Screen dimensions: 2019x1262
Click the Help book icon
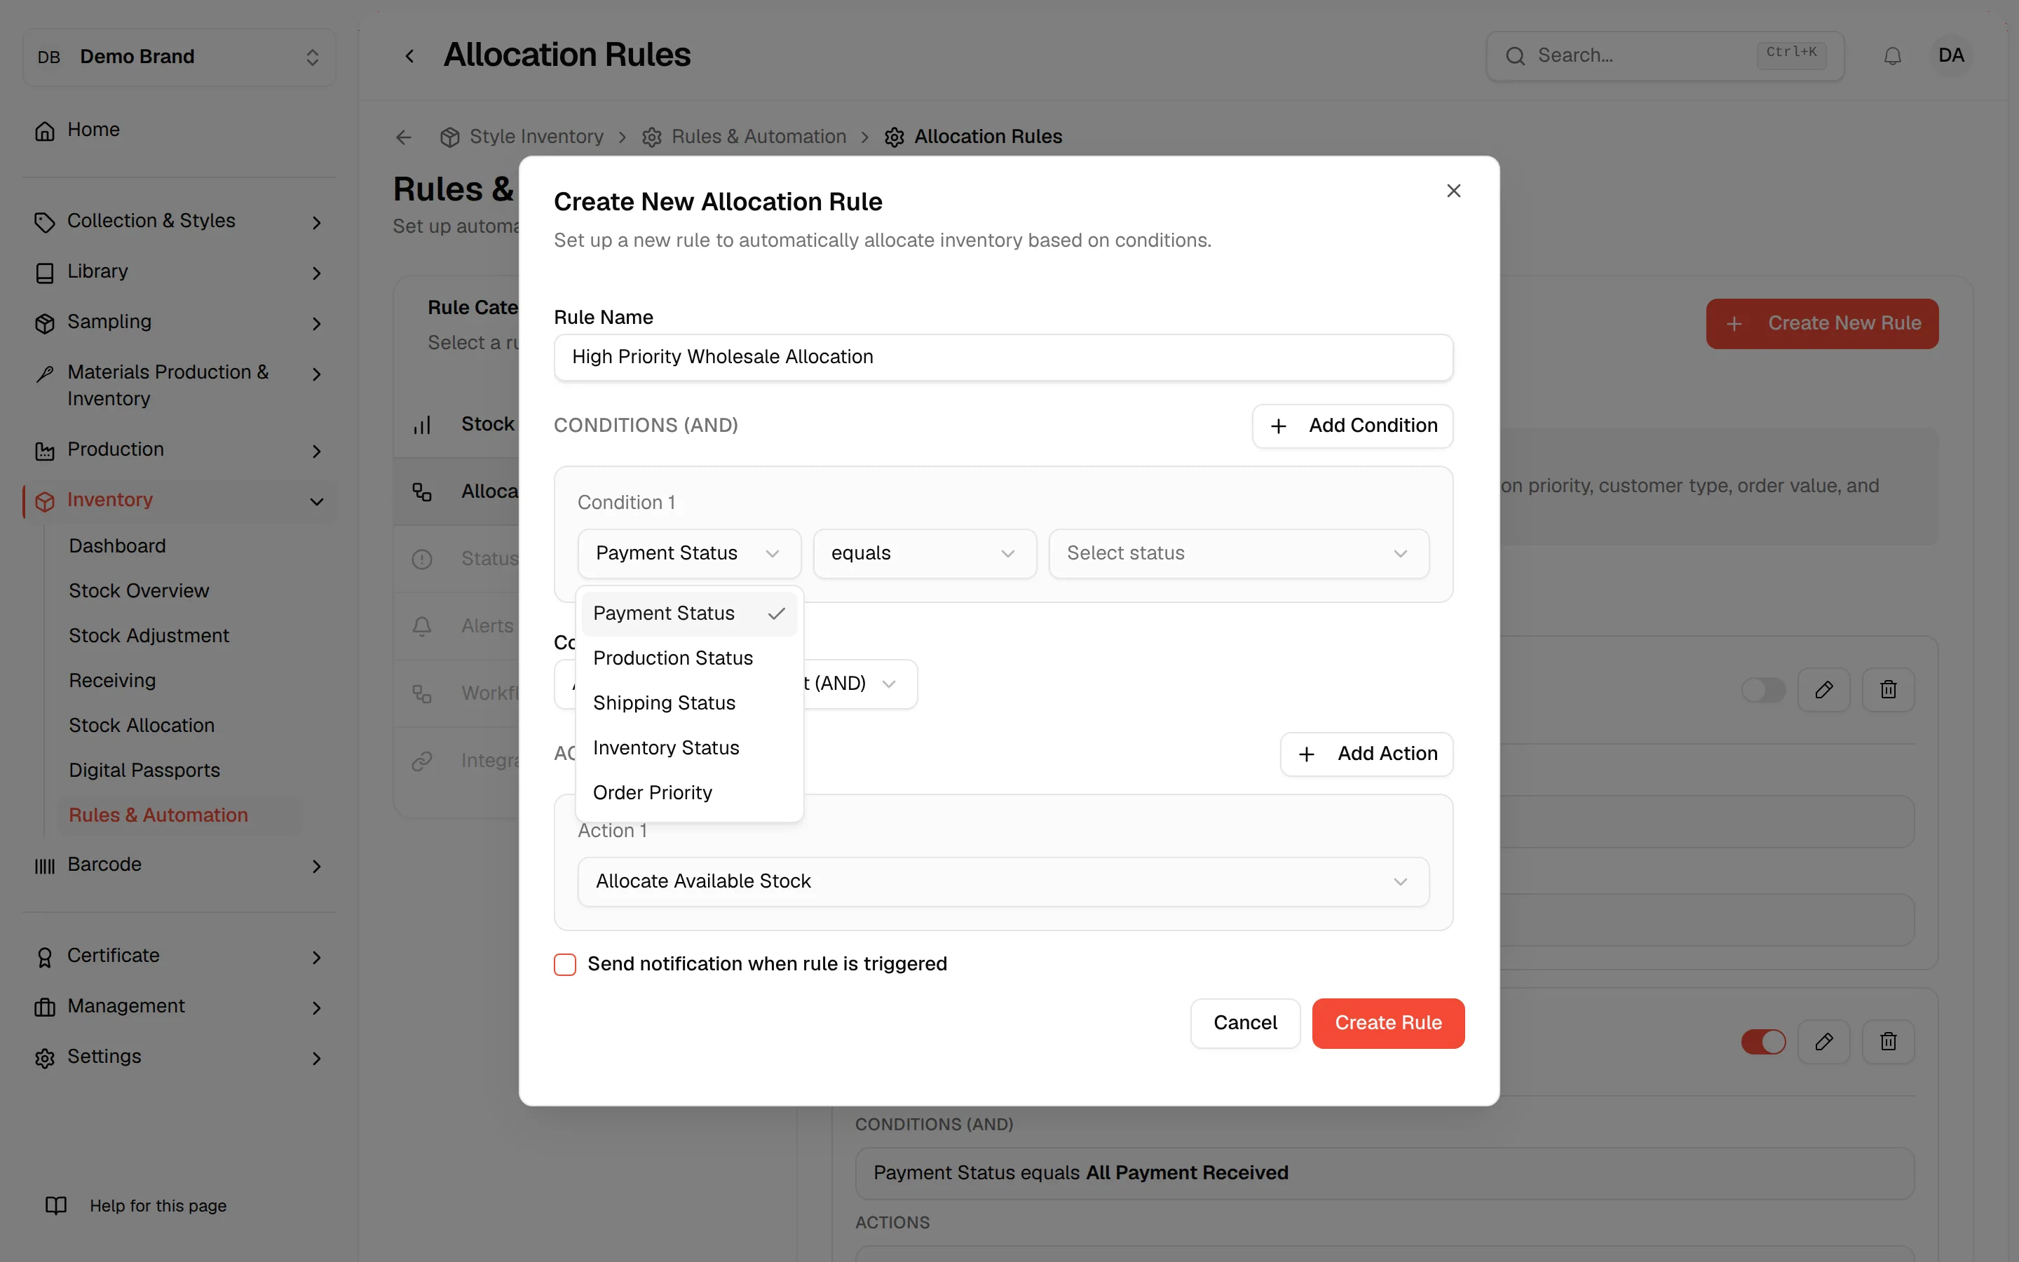(56, 1205)
